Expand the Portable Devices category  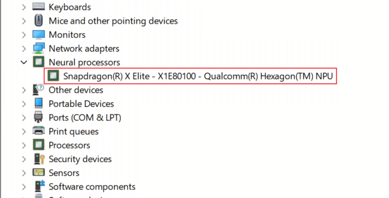point(24,104)
